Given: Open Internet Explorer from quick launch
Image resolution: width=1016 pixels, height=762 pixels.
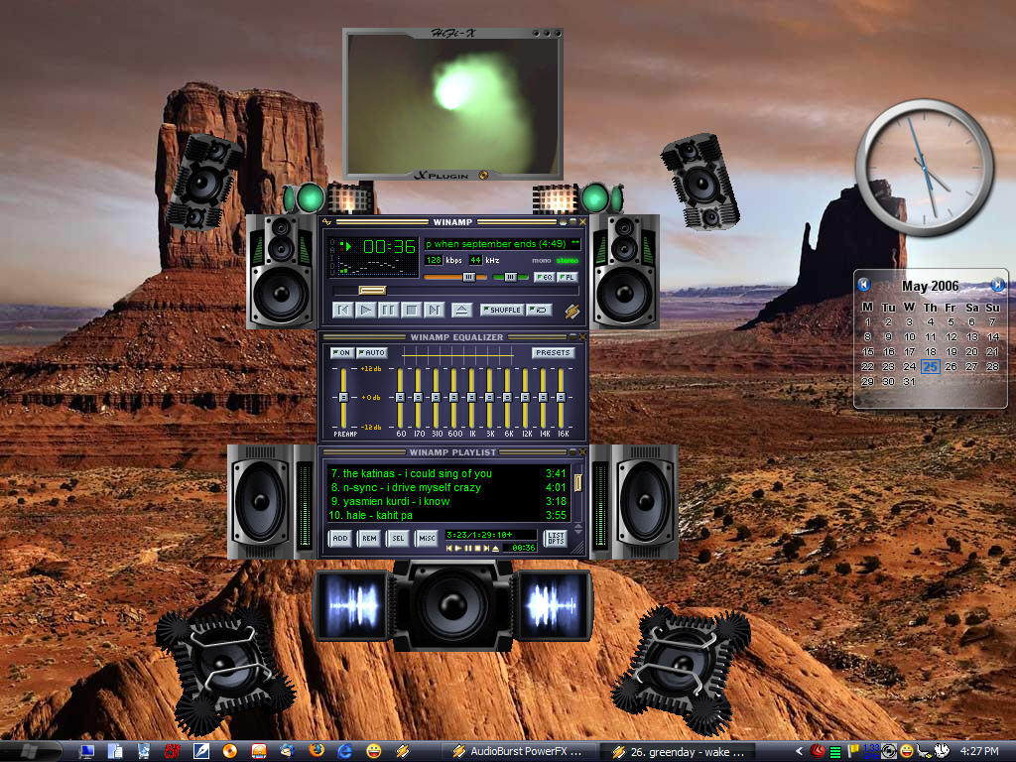Looking at the screenshot, I should (345, 751).
